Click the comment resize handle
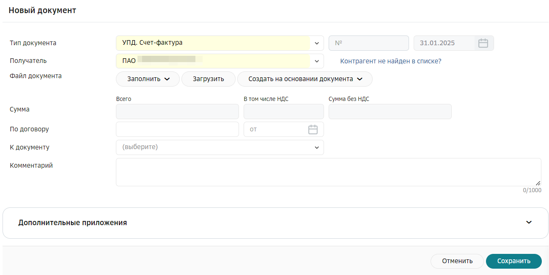The image size is (549, 275). pos(538,183)
